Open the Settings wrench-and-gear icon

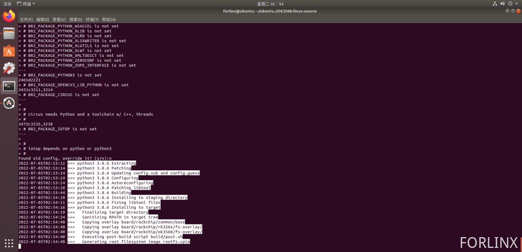pos(9,68)
